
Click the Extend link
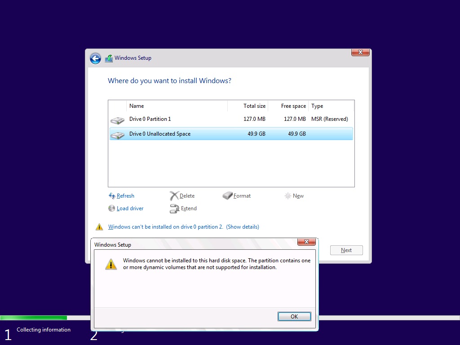189,208
